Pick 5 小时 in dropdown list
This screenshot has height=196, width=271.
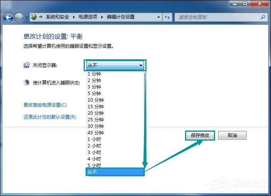point(115,165)
